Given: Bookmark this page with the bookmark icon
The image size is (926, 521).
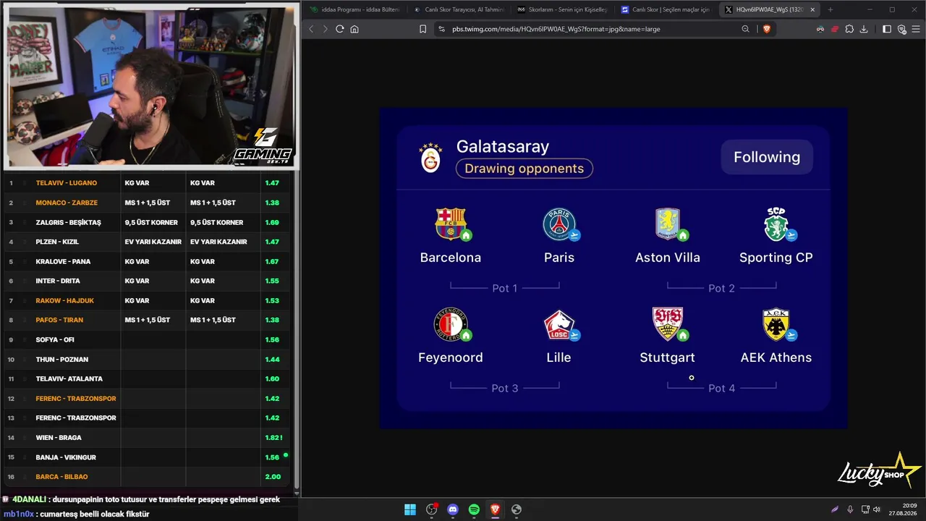Looking at the screenshot, I should pyautogui.click(x=423, y=29).
